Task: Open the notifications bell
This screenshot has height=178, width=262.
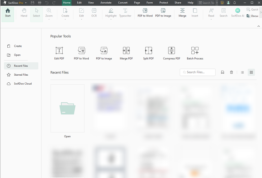Action: (235, 3)
